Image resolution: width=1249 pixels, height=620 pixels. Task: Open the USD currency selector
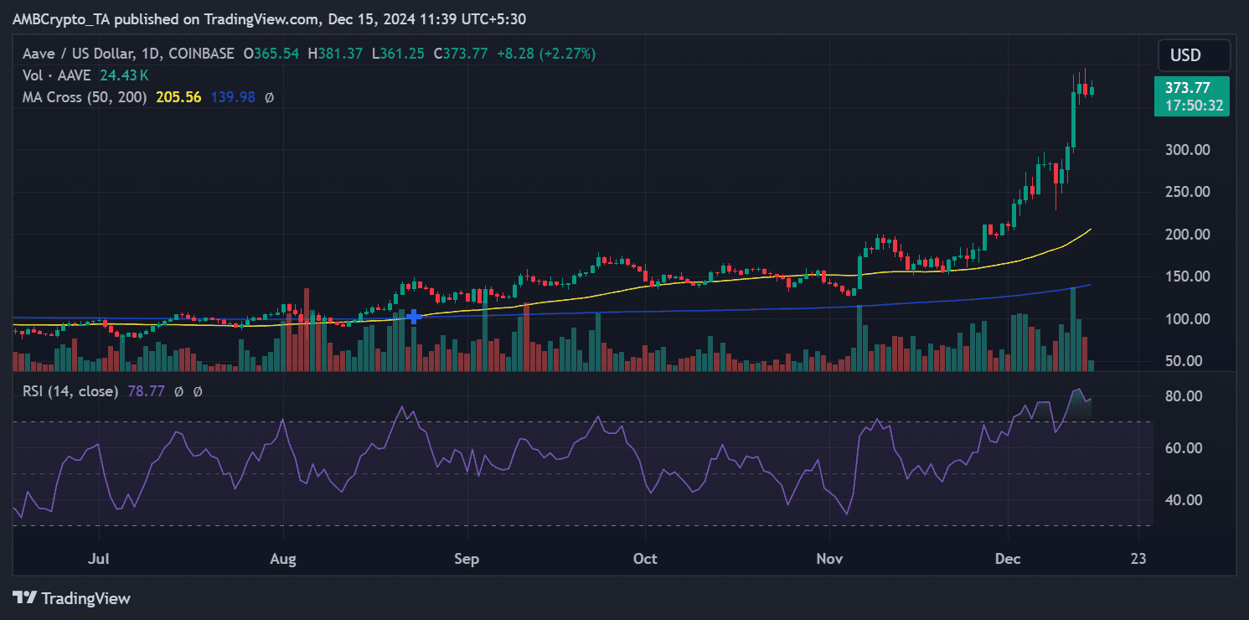pyautogui.click(x=1193, y=55)
